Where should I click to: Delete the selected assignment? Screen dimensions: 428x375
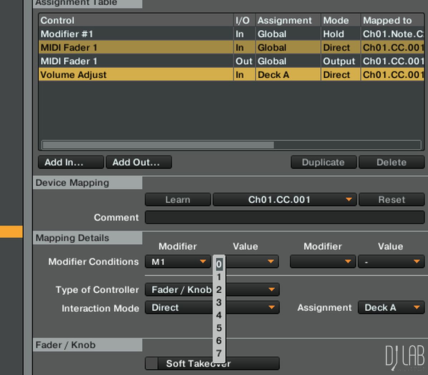pyautogui.click(x=391, y=162)
